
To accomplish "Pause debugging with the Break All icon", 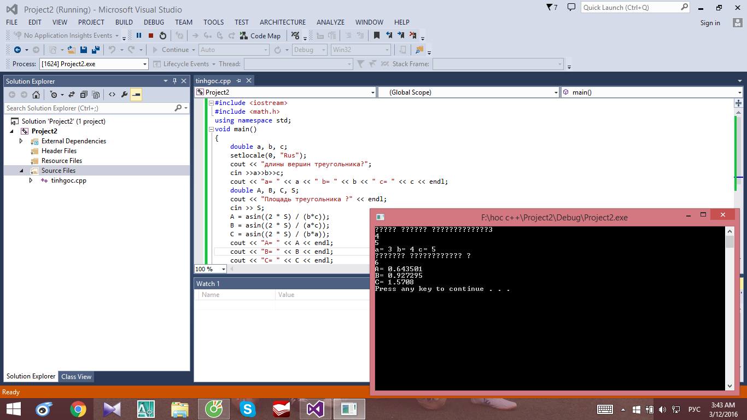I will point(139,36).
